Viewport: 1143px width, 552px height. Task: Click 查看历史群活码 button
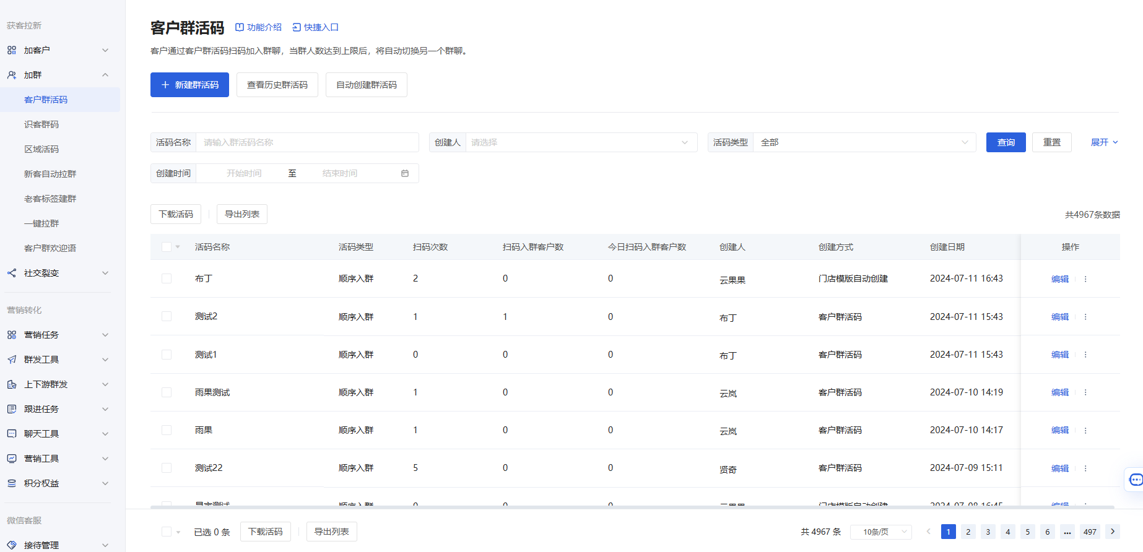(277, 85)
